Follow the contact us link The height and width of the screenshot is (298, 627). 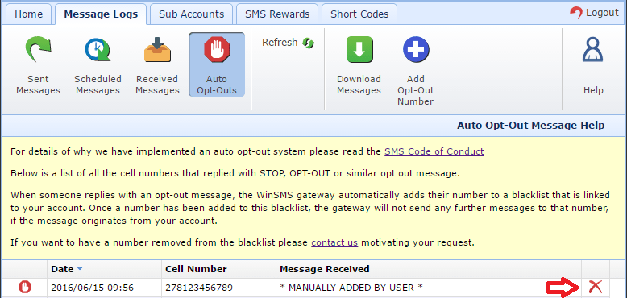point(334,242)
